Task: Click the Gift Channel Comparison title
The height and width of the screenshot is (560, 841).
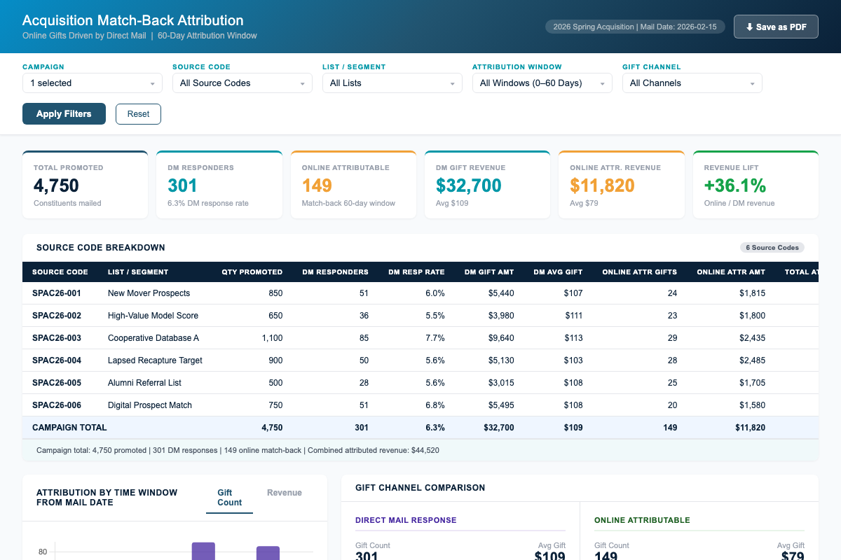Action: pyautogui.click(x=420, y=487)
